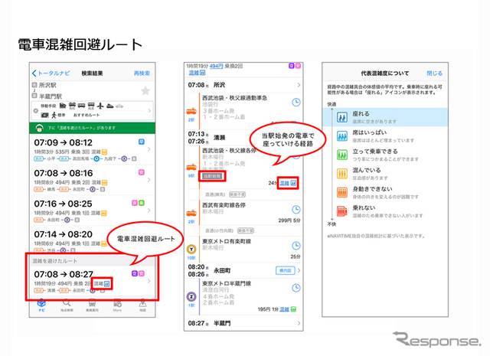Open the gear settings icon beside 移動手段

36,111
